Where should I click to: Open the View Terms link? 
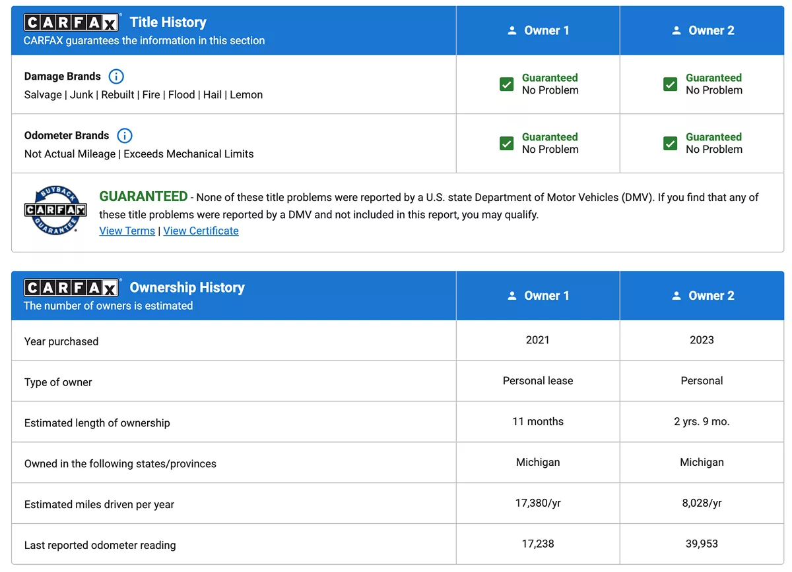point(127,231)
